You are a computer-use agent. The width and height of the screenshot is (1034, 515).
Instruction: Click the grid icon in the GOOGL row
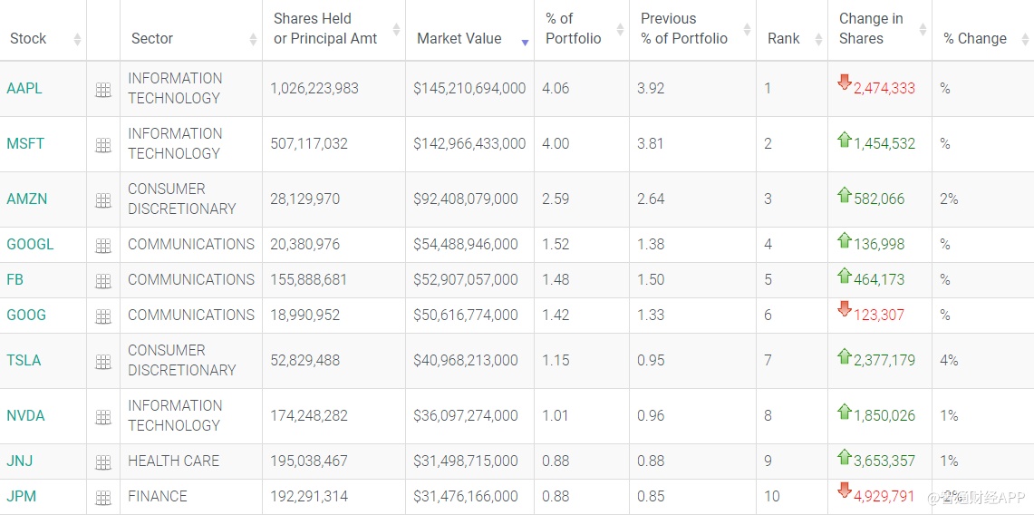[103, 246]
